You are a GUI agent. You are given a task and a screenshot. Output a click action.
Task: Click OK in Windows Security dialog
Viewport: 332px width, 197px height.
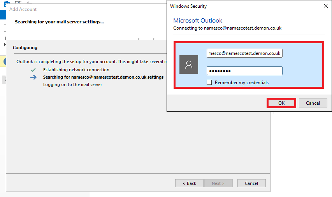coord(281,103)
